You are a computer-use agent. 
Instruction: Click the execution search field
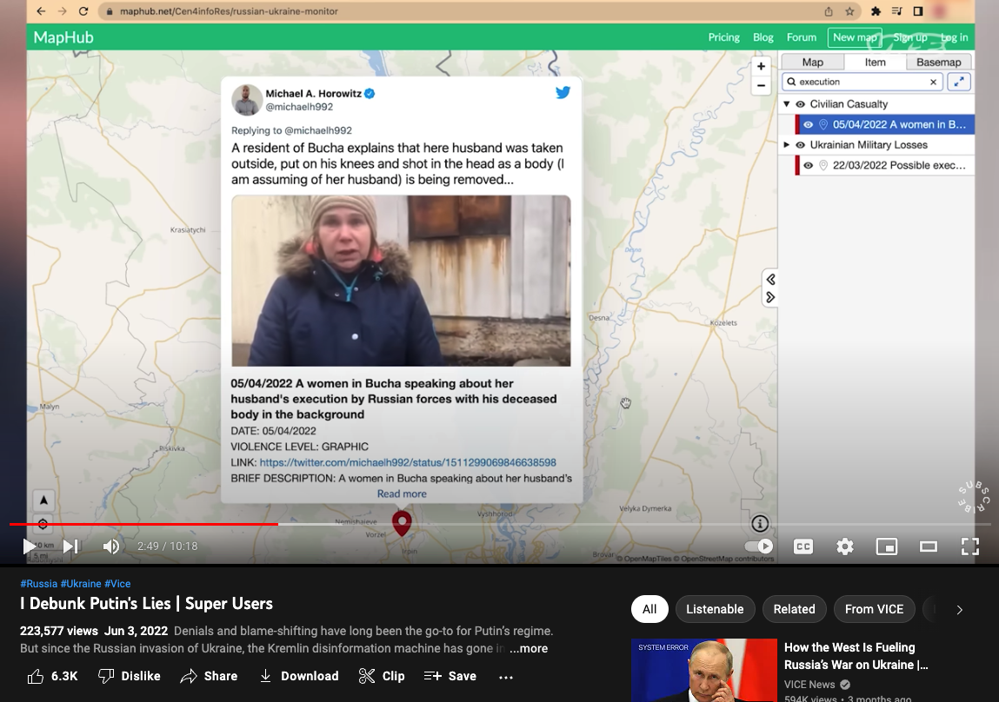coord(863,82)
